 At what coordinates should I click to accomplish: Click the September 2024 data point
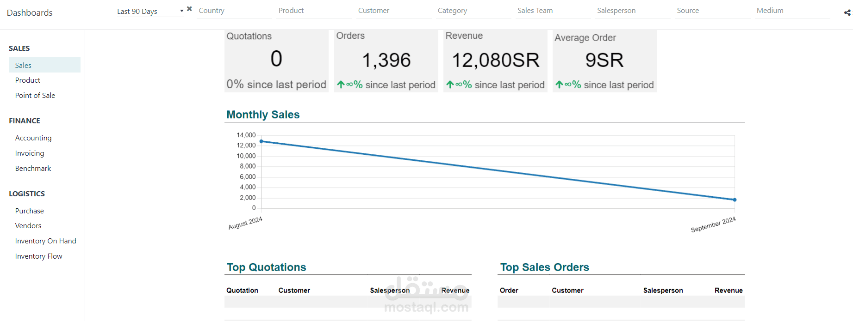735,200
